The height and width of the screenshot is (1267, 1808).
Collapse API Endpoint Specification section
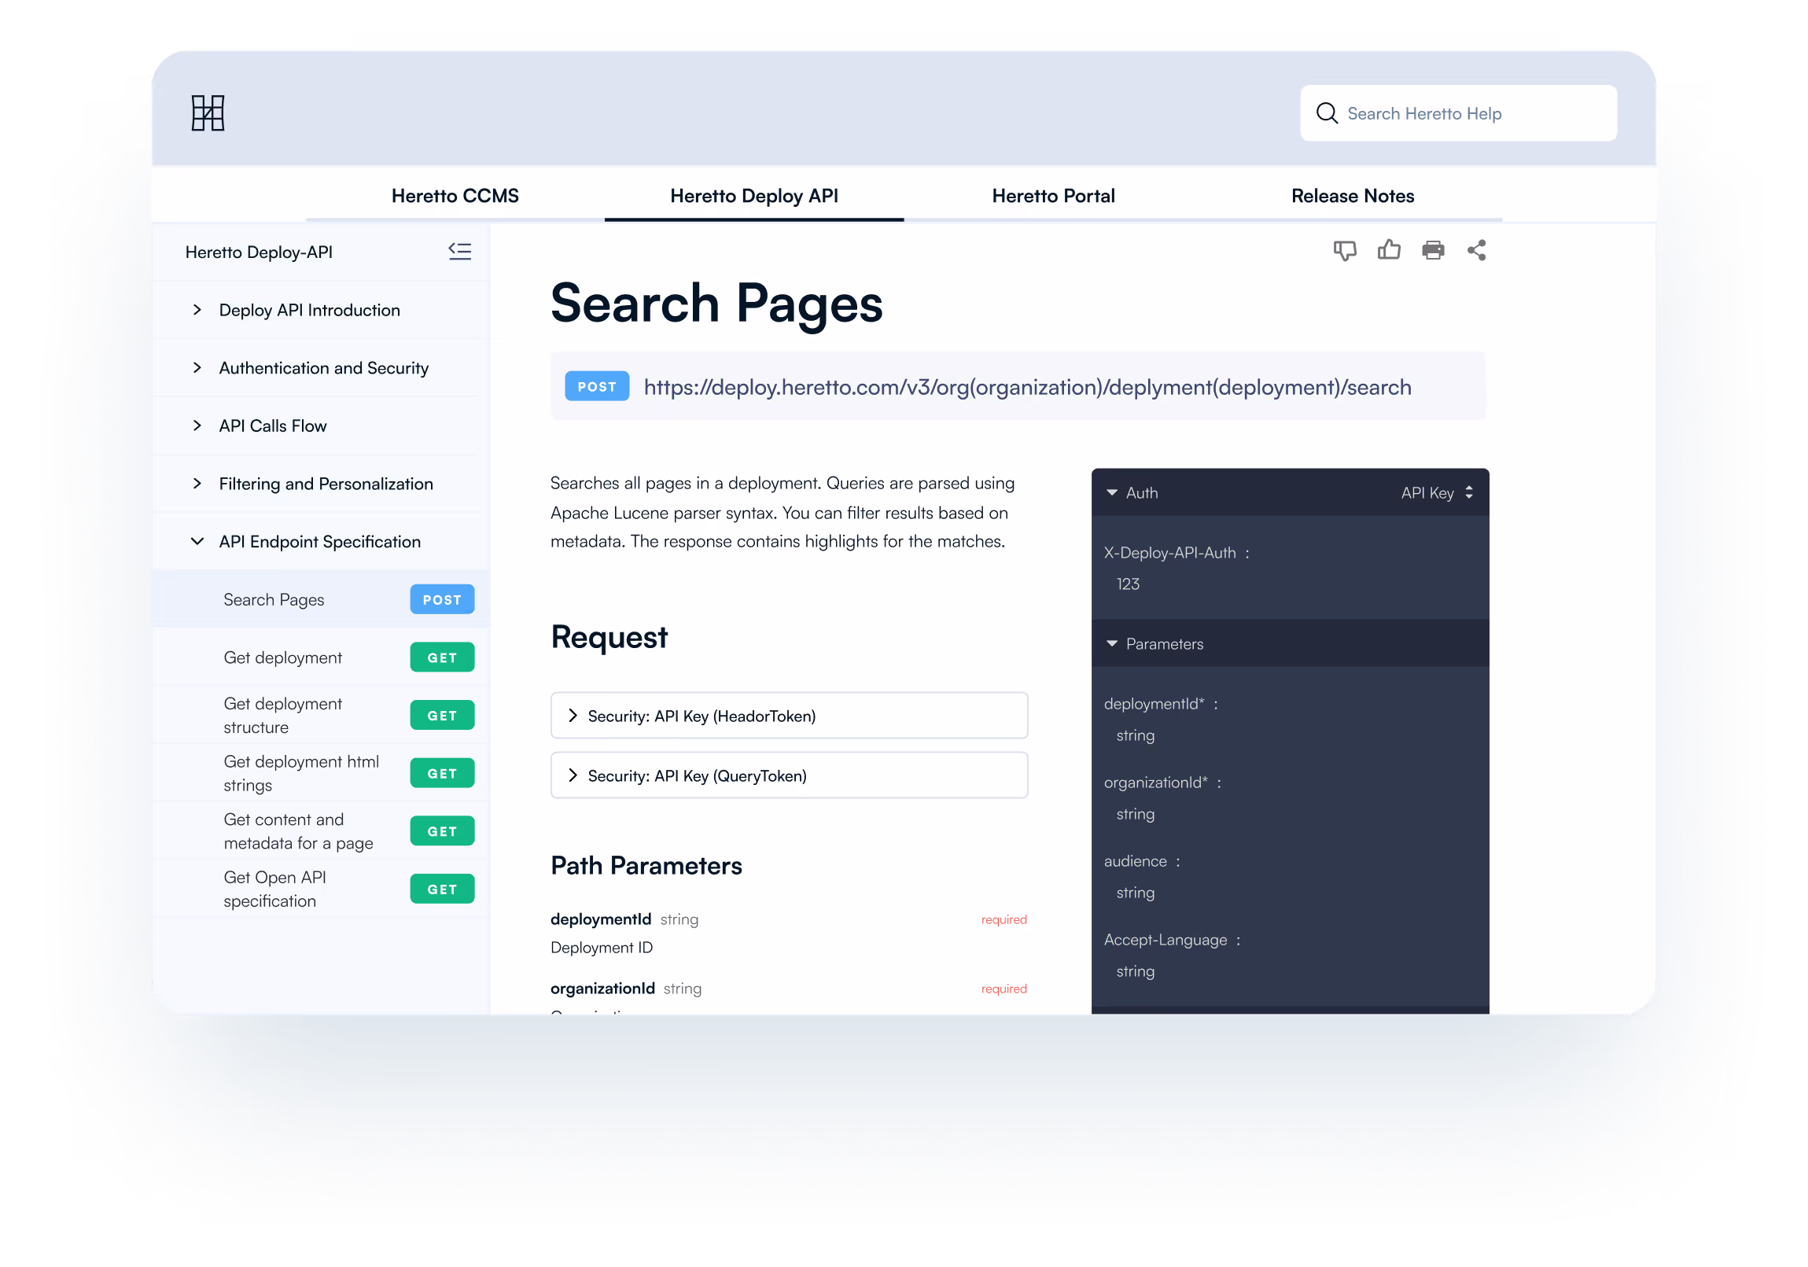[x=197, y=542]
